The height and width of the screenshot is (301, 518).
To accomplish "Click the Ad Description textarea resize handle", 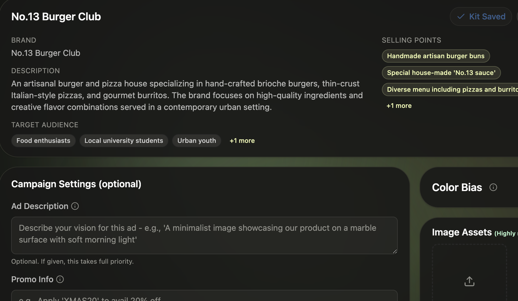I will tap(395, 251).
